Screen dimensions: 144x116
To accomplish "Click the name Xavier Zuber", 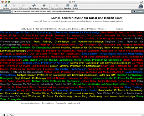I will [x=72, y=98].
